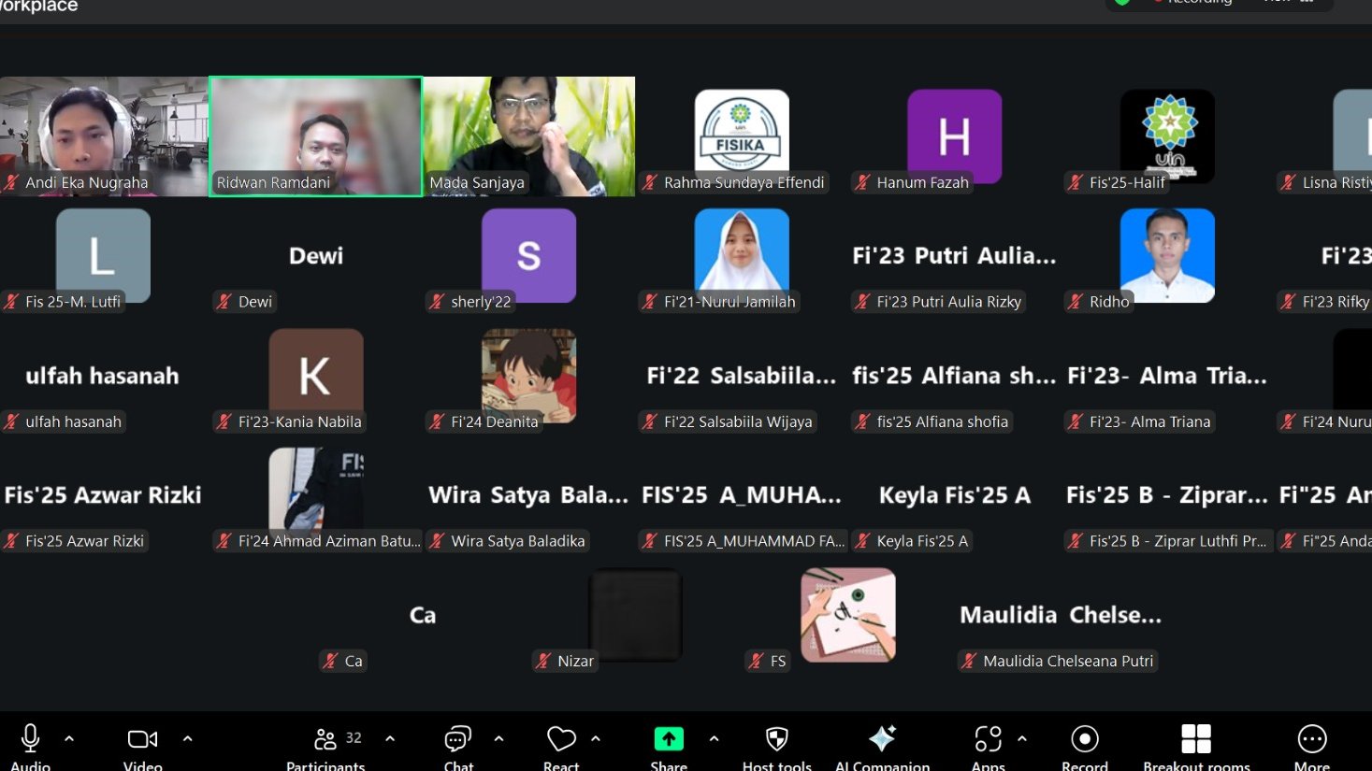Toggle meeting recording with Record

pos(1084,740)
